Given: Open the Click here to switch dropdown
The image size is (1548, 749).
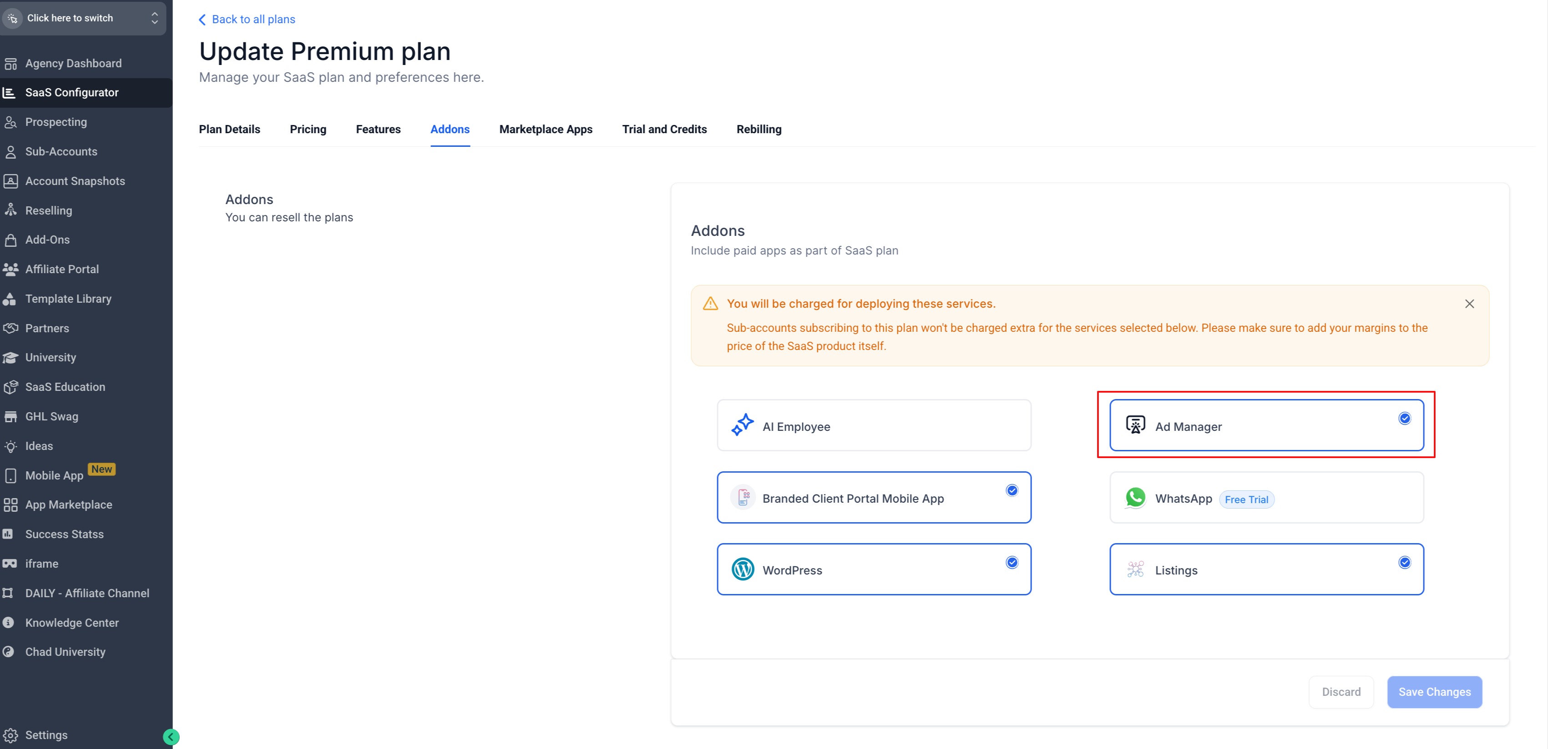Looking at the screenshot, I should pos(83,18).
